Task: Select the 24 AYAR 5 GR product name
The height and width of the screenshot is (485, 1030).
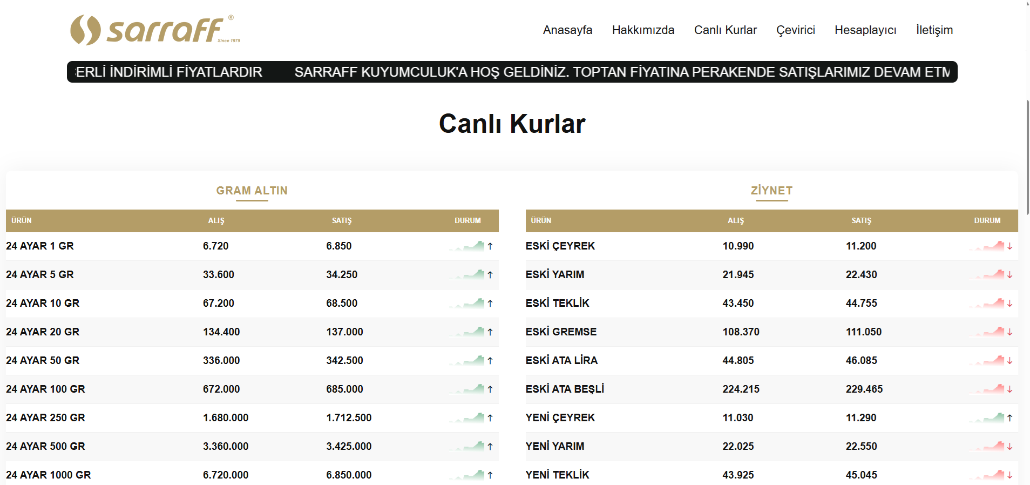Action: click(40, 274)
